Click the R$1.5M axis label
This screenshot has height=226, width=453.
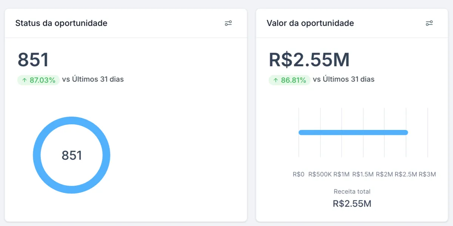pos(363,174)
